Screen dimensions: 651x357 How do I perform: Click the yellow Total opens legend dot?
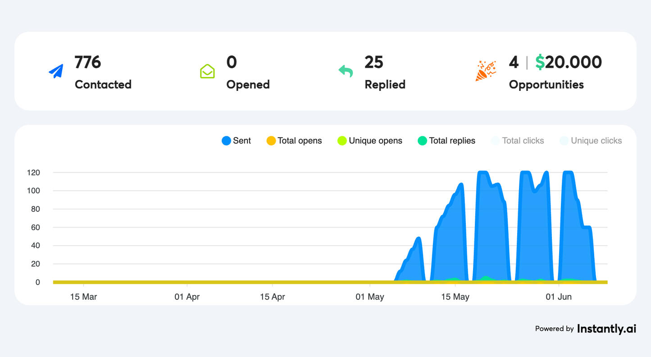pos(271,141)
